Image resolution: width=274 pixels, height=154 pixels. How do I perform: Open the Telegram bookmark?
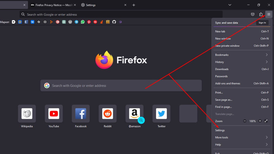point(76,22)
